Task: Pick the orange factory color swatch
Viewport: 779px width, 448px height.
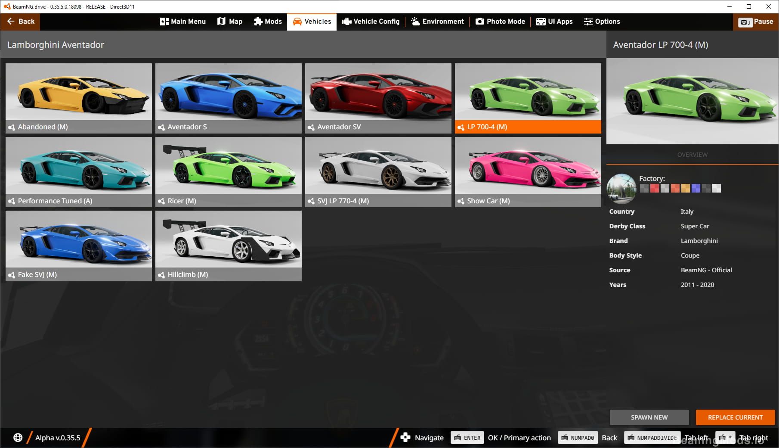Action: tap(675, 188)
